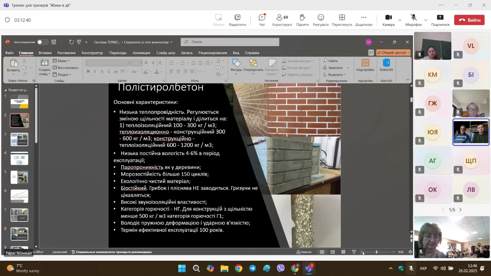Screen dimensions: 491x276
Task: Expand the microphone options dropdown arrow
Action: coord(426,20)
